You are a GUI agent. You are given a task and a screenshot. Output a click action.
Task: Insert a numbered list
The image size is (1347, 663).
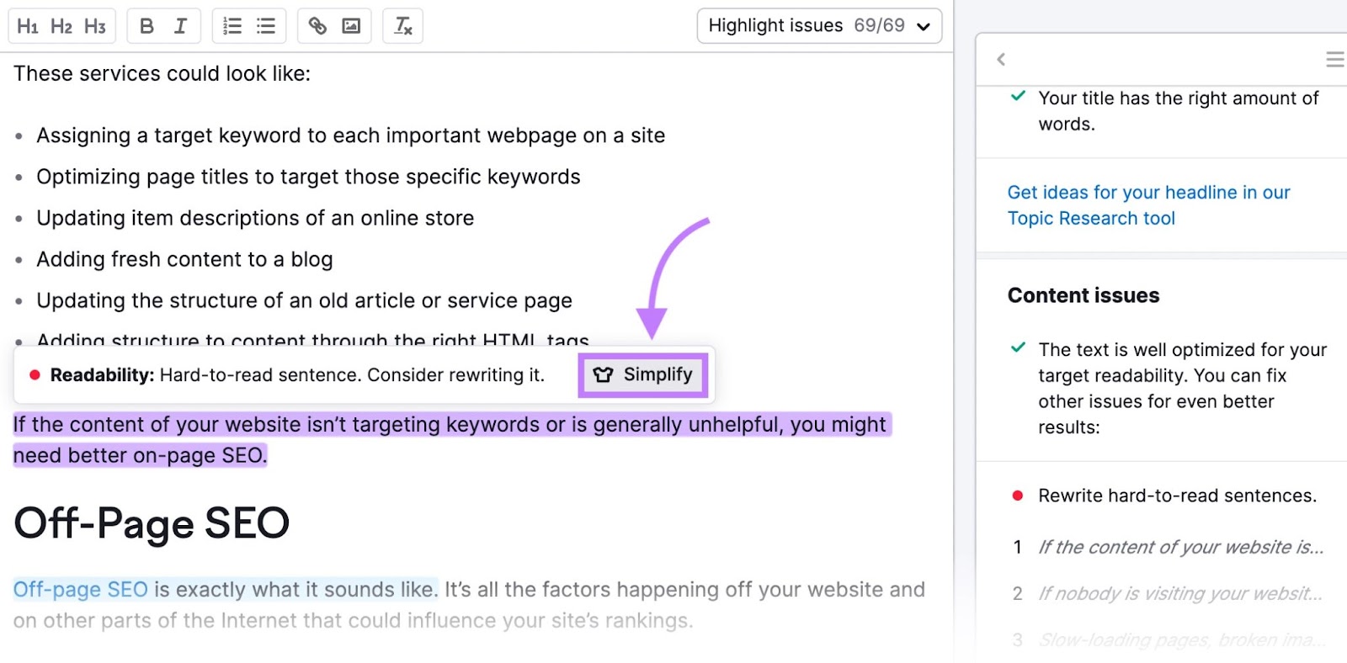coord(232,26)
